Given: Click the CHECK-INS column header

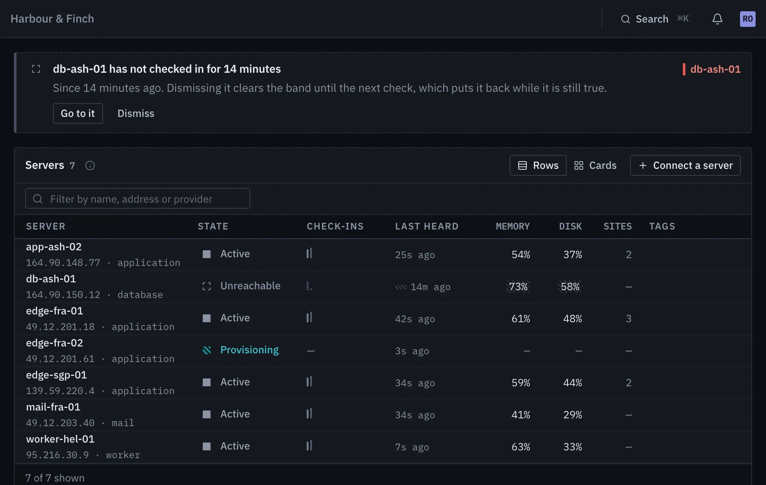Looking at the screenshot, I should pos(335,226).
